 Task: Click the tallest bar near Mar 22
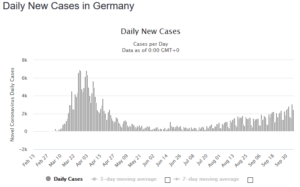(80, 101)
